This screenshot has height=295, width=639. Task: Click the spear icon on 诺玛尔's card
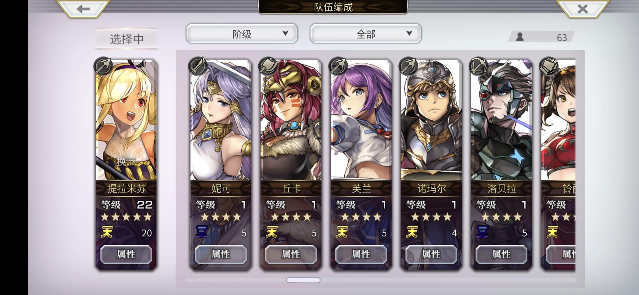[408, 66]
